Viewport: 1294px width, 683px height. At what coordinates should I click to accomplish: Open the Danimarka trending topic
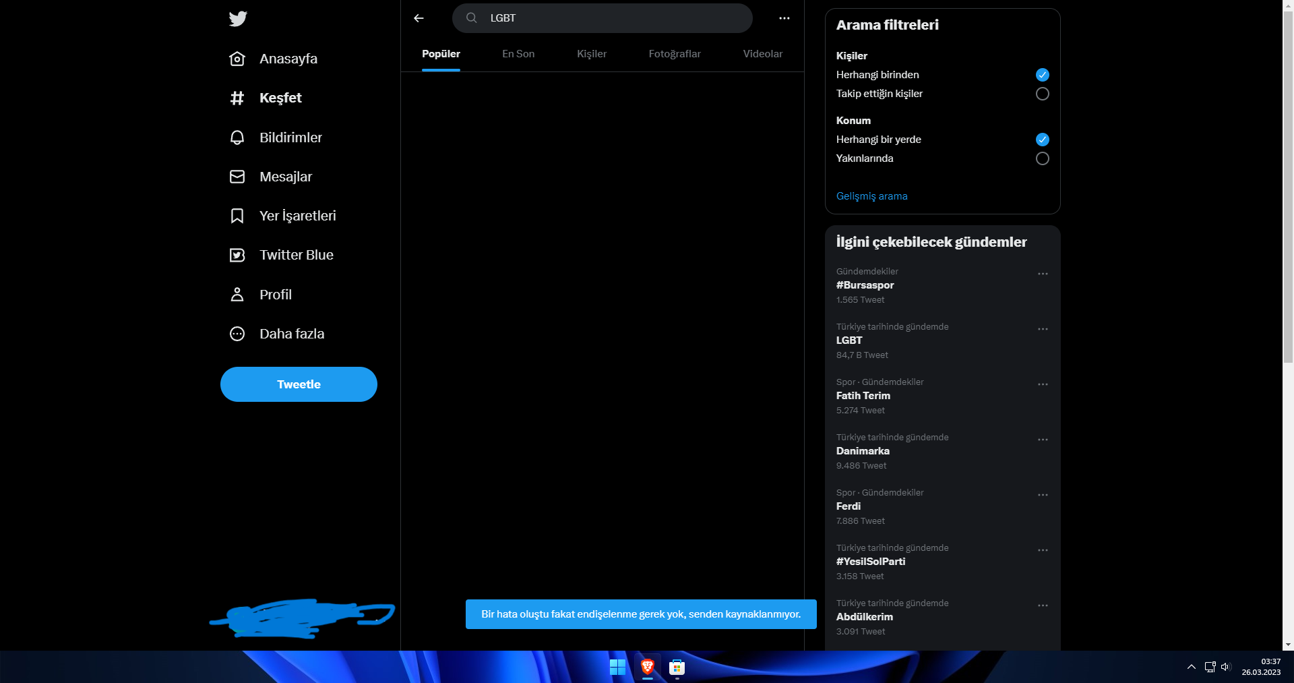pos(943,451)
